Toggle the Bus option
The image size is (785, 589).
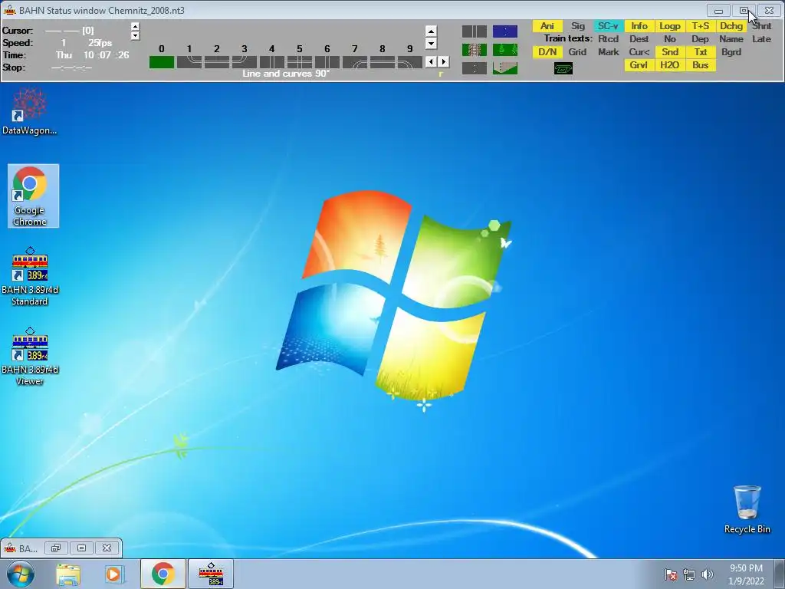coord(701,65)
